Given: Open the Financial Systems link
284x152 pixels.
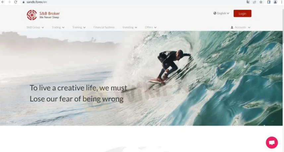Looking at the screenshot, I should pyautogui.click(x=104, y=27).
